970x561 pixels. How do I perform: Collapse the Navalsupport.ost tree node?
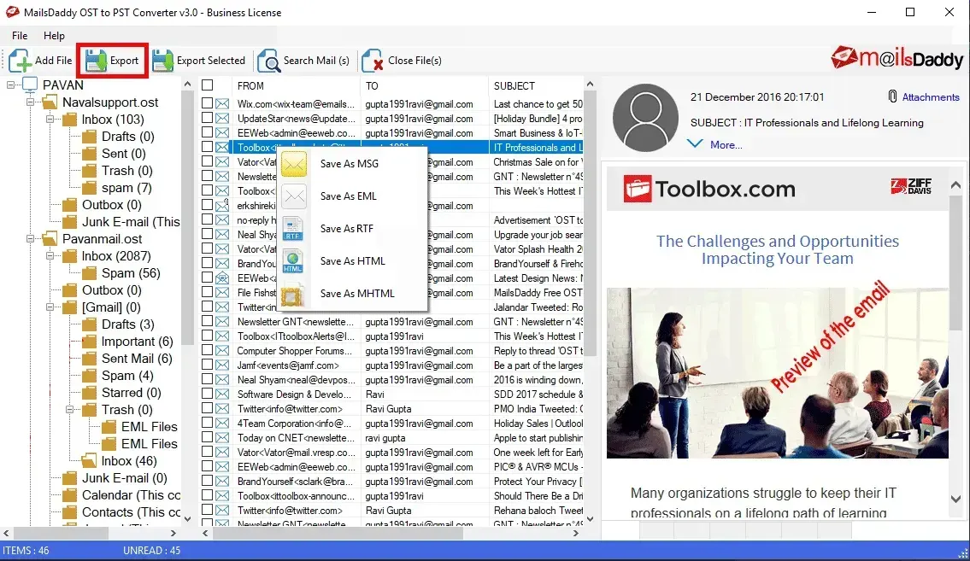point(30,102)
